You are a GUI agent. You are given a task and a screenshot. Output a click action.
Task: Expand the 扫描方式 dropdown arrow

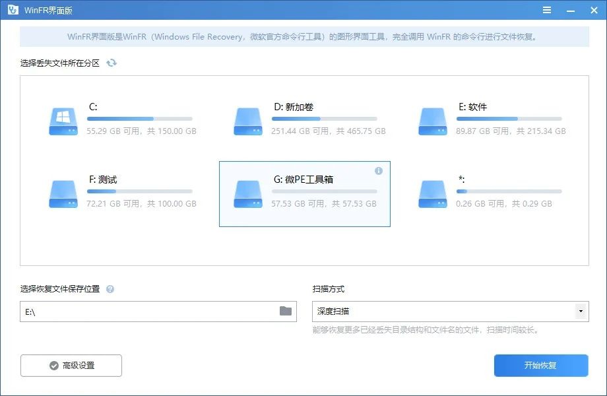[x=581, y=311]
